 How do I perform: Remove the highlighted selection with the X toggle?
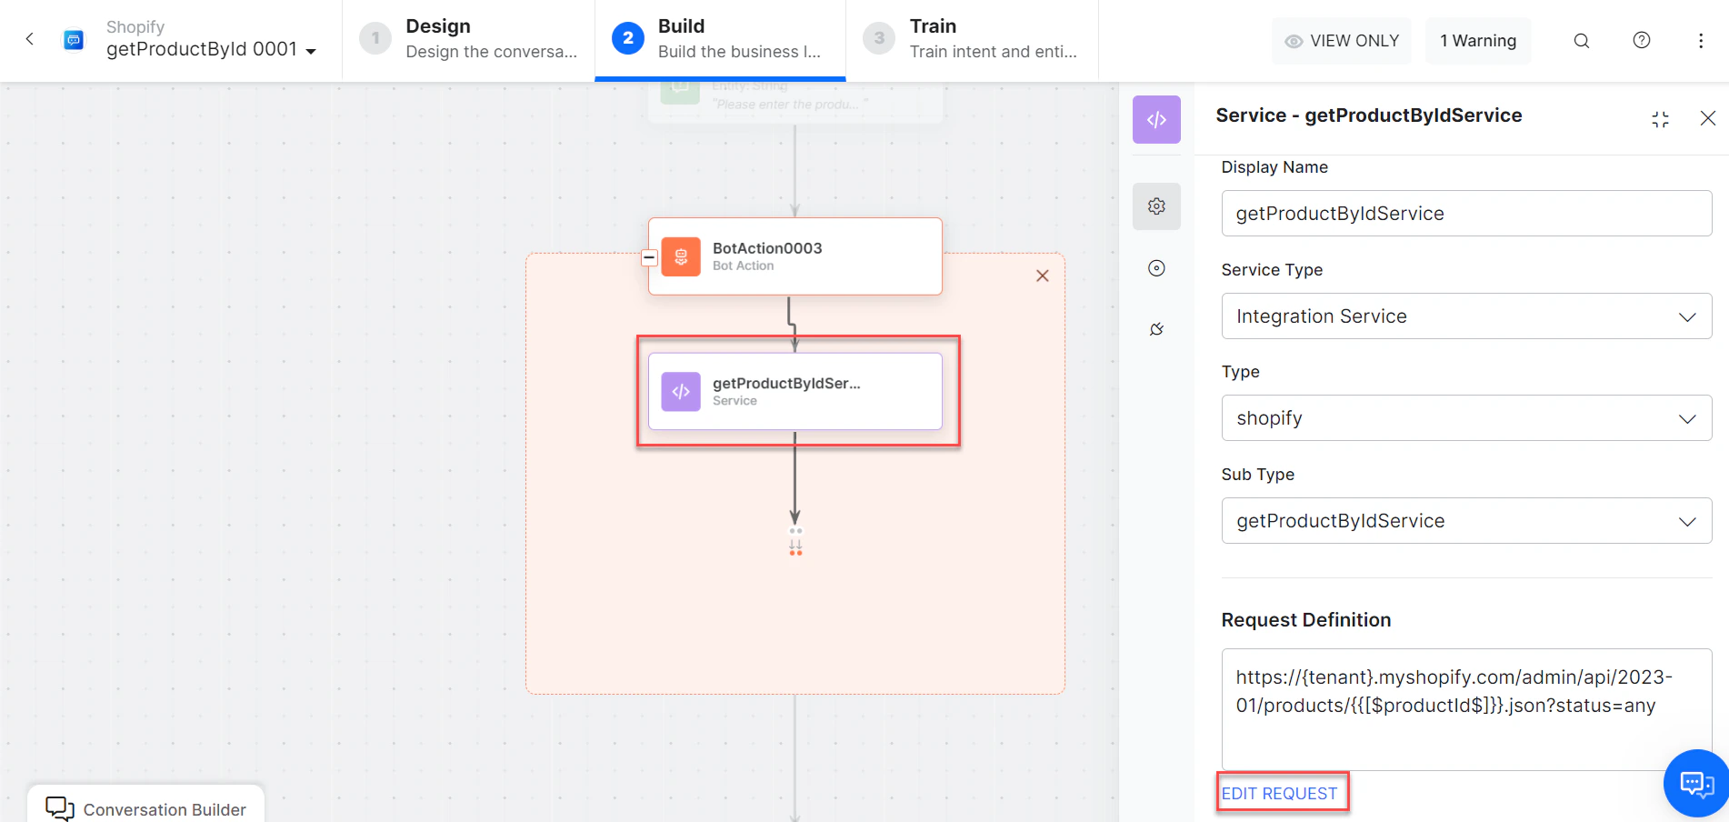click(x=1042, y=276)
